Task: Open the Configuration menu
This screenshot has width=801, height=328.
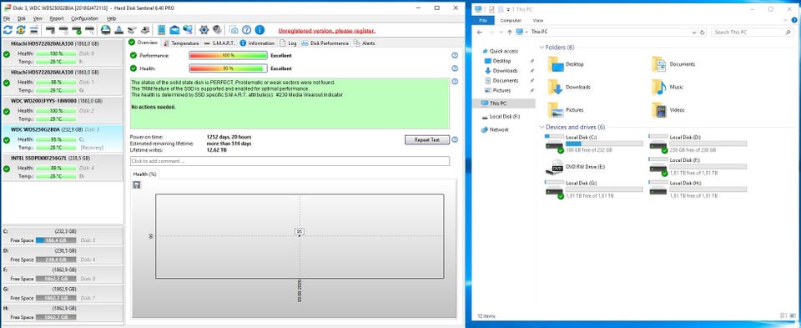Action: click(84, 18)
